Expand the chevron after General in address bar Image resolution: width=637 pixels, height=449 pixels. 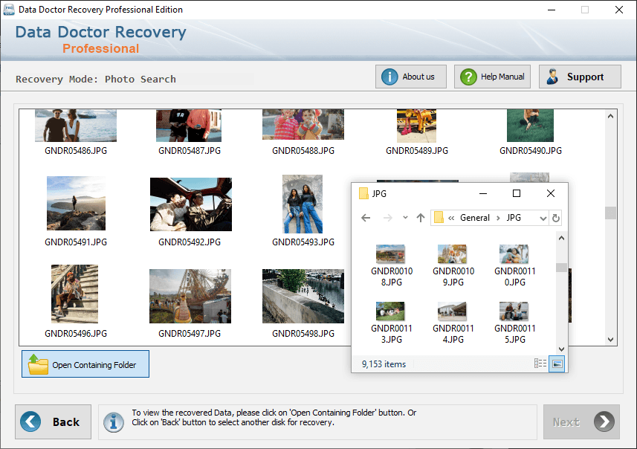coord(498,219)
